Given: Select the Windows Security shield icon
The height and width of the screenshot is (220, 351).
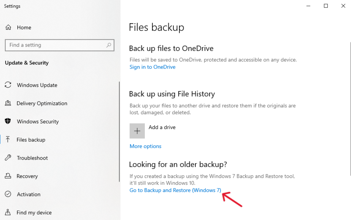Looking at the screenshot, I should pos(8,121).
